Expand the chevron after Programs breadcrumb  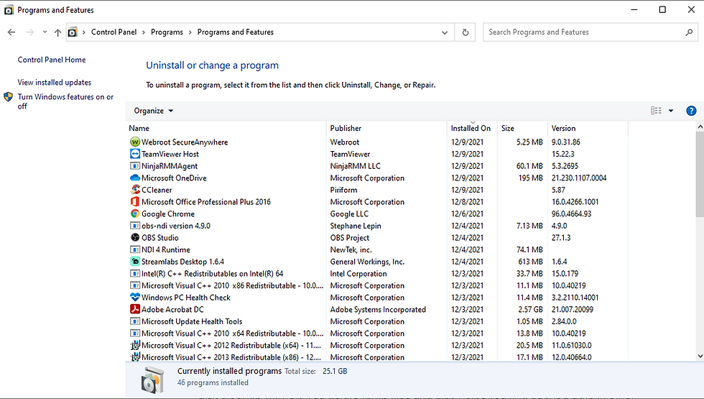pos(190,32)
